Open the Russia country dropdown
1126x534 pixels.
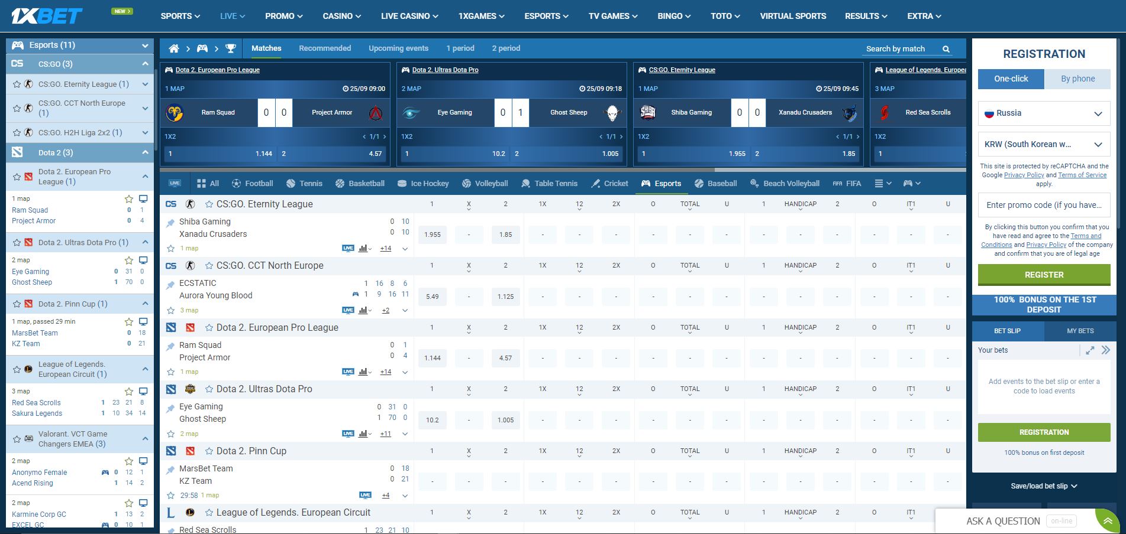[1044, 113]
